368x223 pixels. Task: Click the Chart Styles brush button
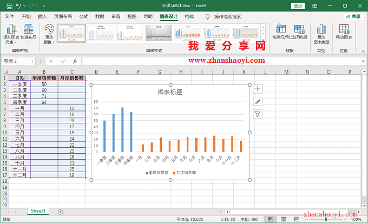click(x=258, y=102)
